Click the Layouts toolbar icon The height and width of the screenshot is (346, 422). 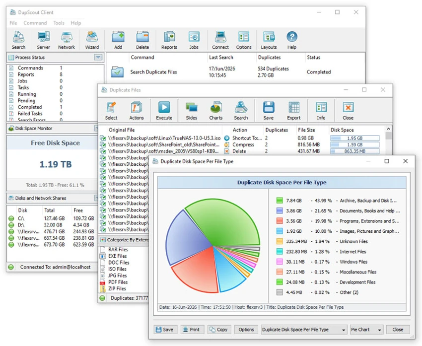point(269,40)
